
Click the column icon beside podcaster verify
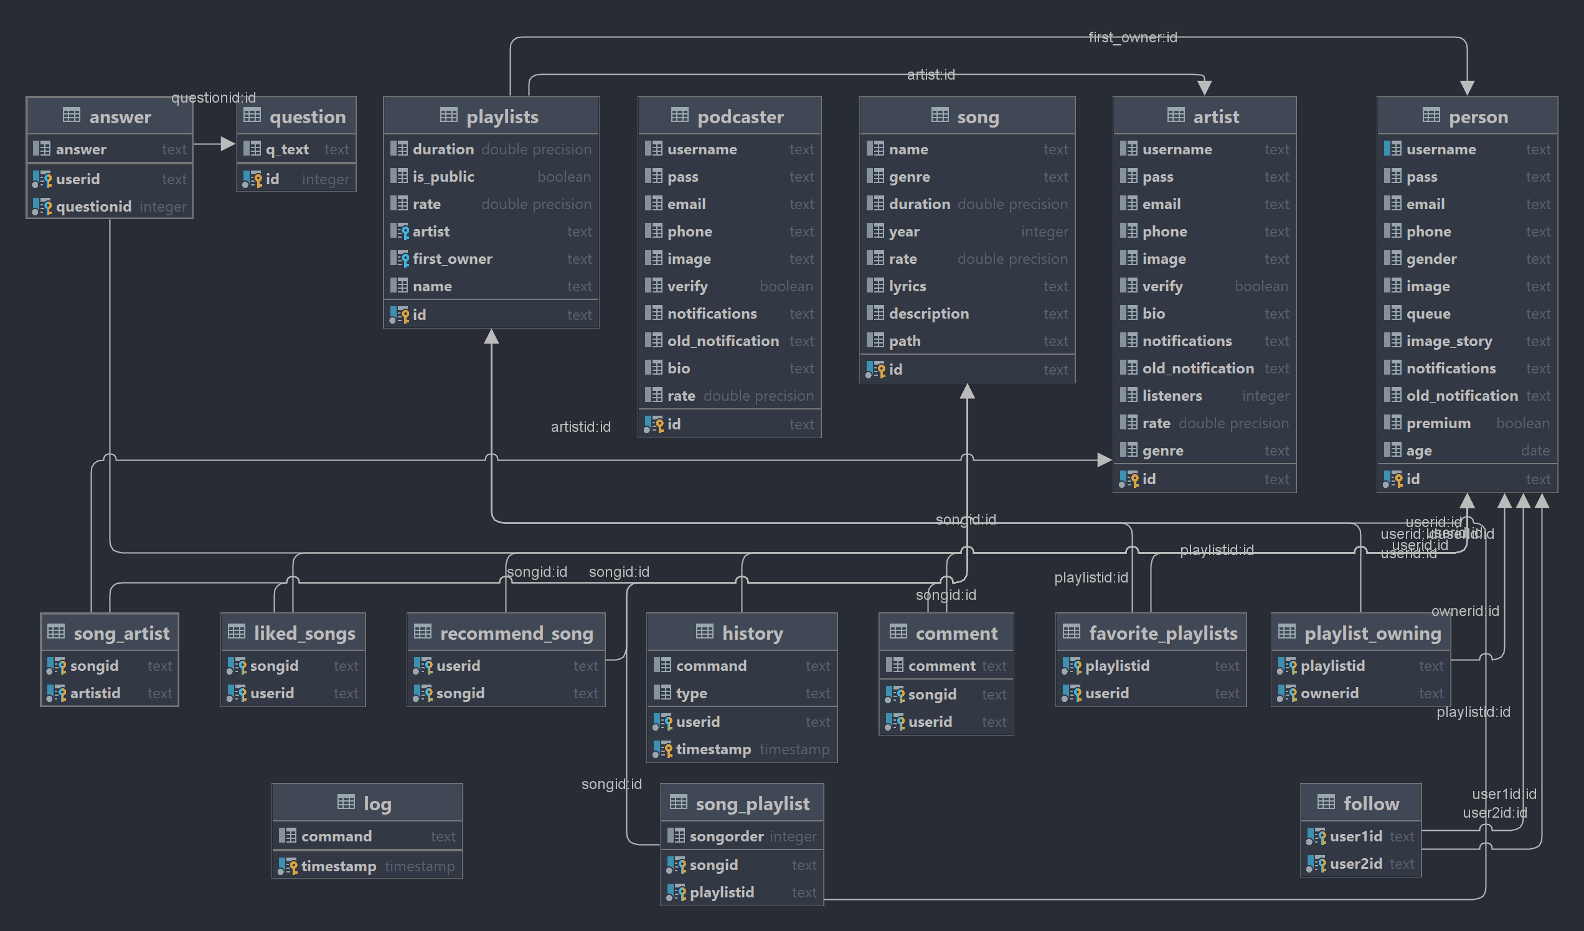[653, 286]
